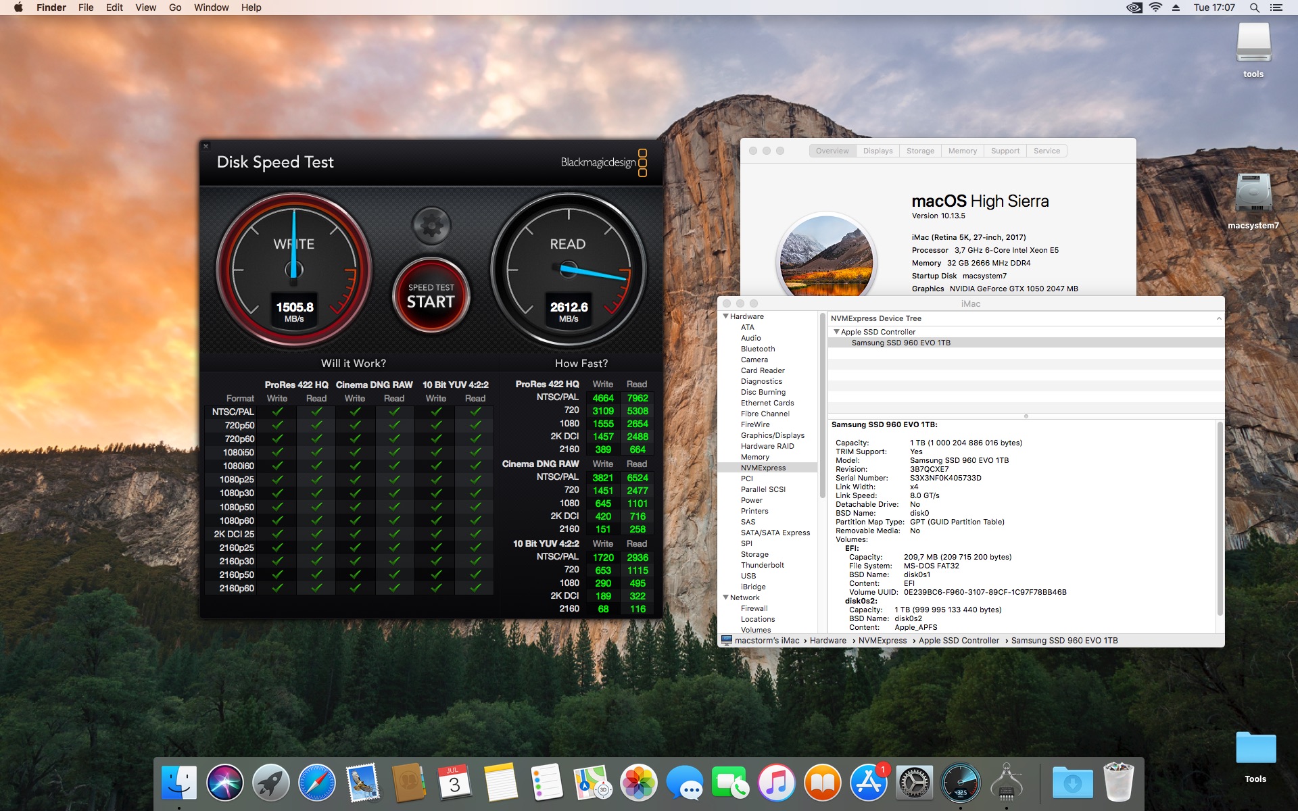Click the Siri icon in dock
1298x811 pixels.
click(224, 783)
